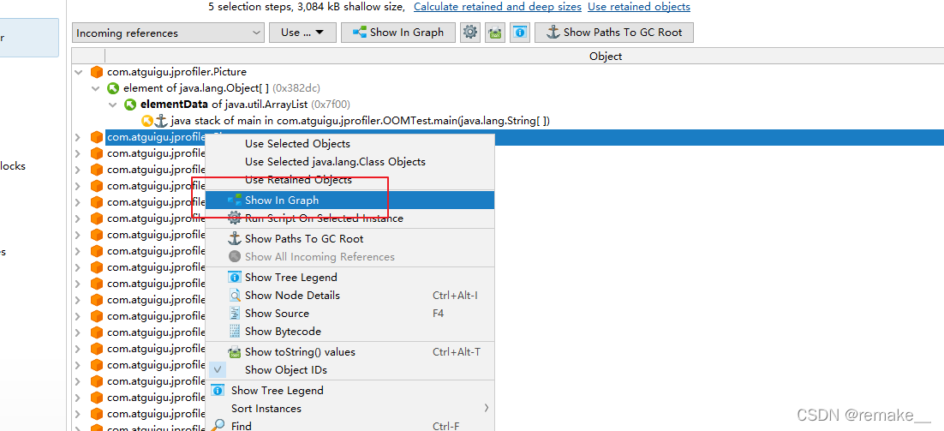
Task: Open the Calculate retained and deep sizes link
Action: [x=498, y=7]
